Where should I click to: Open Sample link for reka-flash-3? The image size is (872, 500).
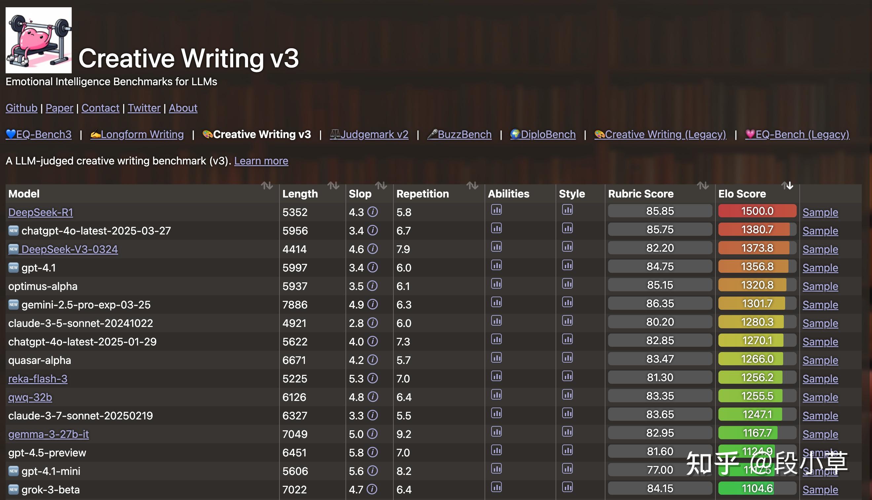coord(820,379)
